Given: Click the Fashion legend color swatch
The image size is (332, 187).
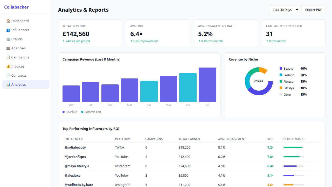Looking at the screenshot, I should (x=281, y=75).
